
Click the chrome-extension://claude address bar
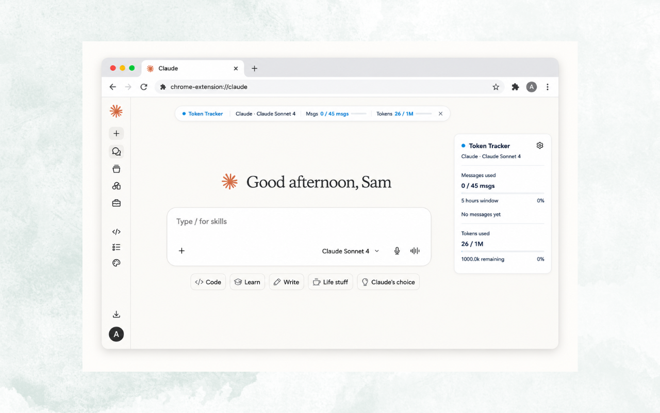[x=330, y=87]
